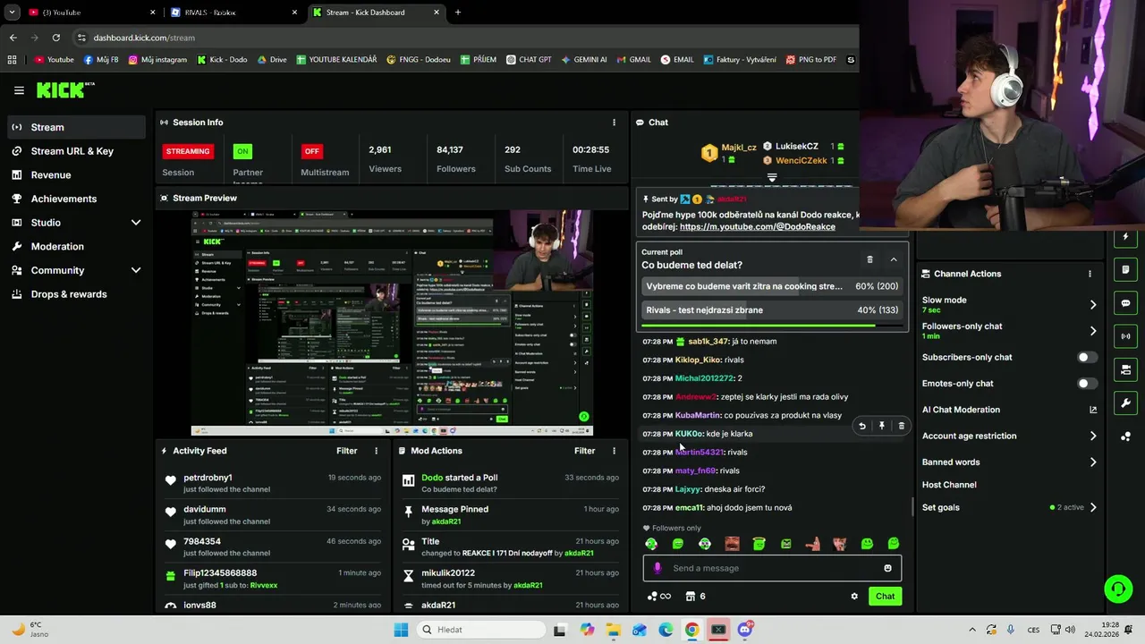Click the browser address bar URL
Viewport: 1145px width, 644px height.
144,38
